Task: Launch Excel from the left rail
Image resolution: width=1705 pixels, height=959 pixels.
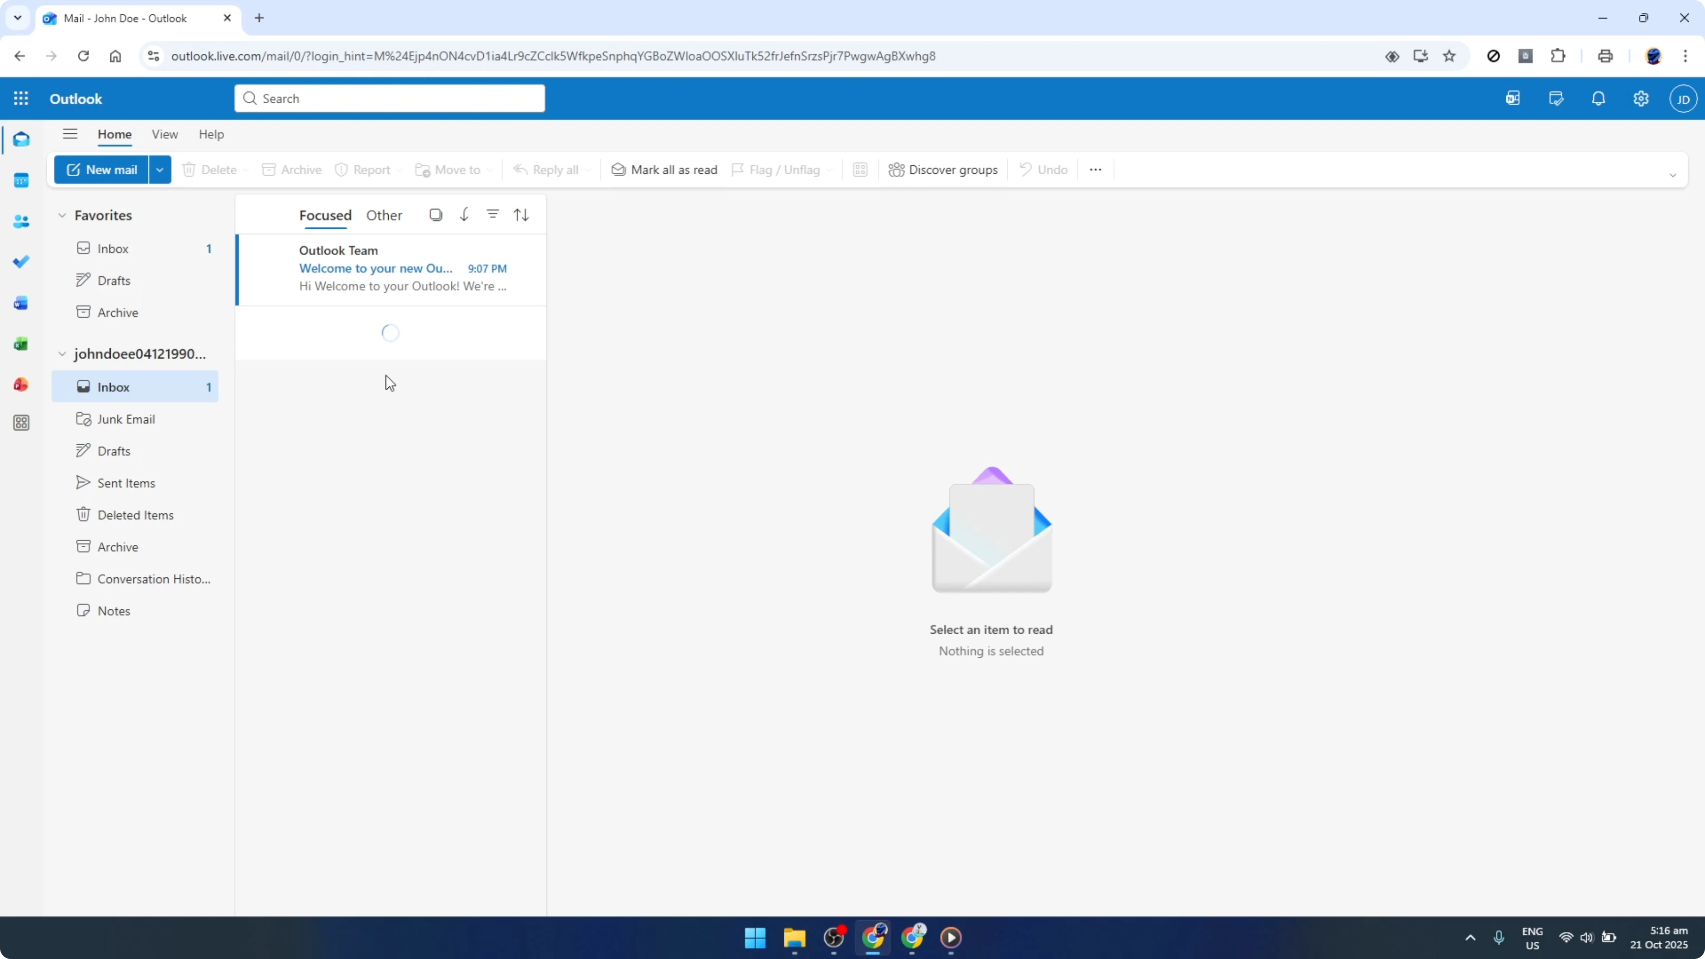Action: point(21,344)
